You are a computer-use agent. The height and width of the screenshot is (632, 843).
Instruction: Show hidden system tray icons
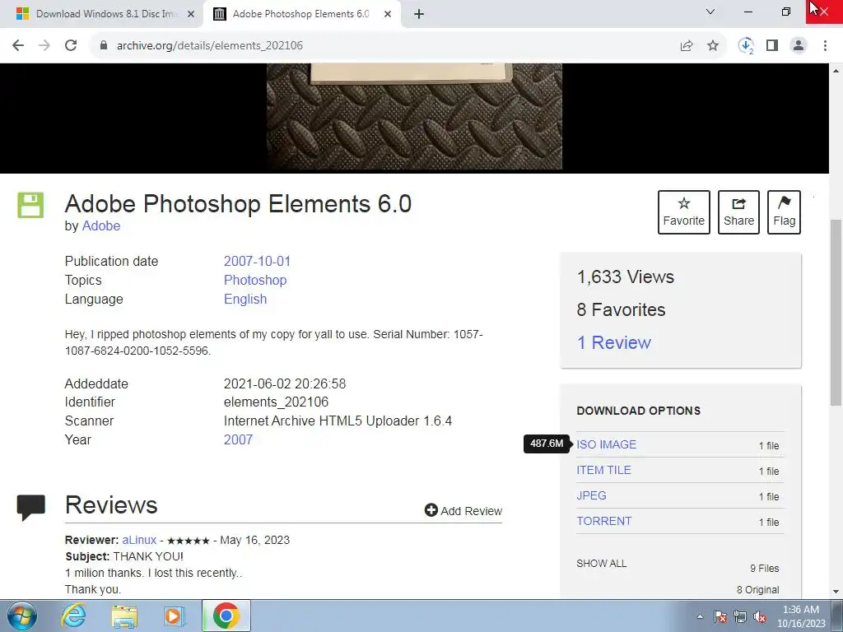point(700,616)
